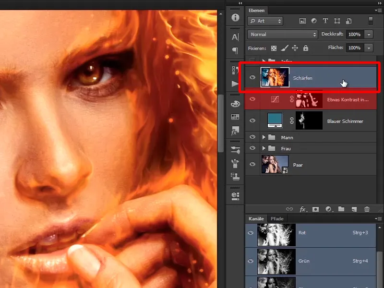Screen dimensions: 384x288
Task: Open the Paragraph panel icon
Action: (235, 51)
